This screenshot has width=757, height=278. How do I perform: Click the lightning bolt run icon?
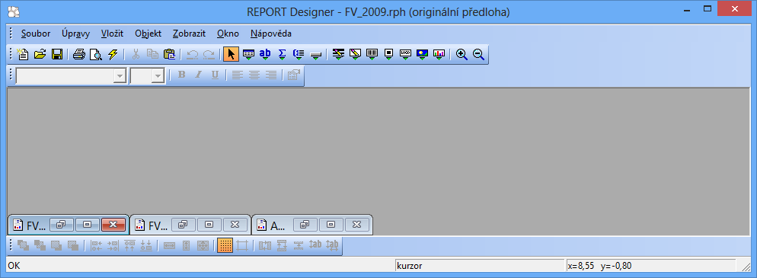(113, 54)
